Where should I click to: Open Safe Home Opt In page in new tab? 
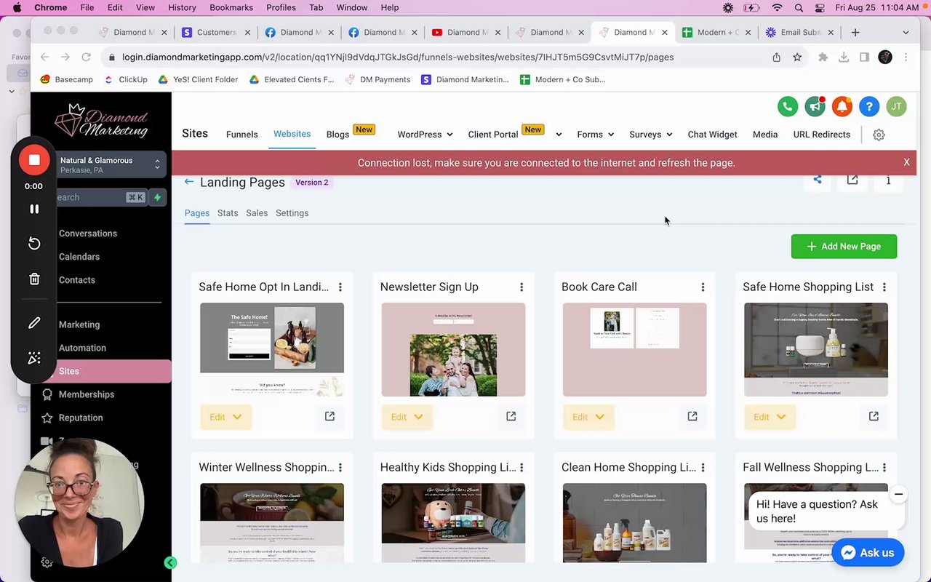pos(329,416)
